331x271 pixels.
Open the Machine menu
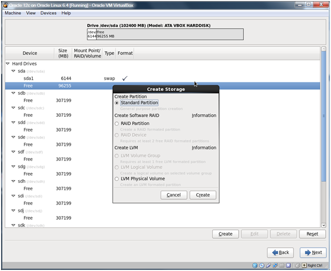tap(13, 13)
